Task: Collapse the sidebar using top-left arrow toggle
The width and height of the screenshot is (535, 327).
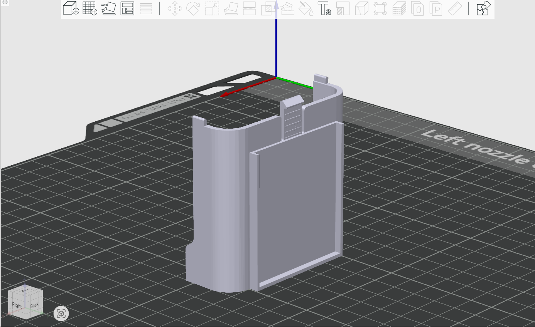Action: [5, 2]
